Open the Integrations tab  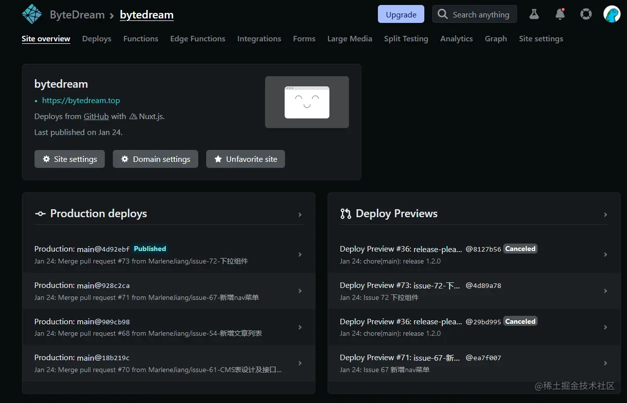coord(259,38)
